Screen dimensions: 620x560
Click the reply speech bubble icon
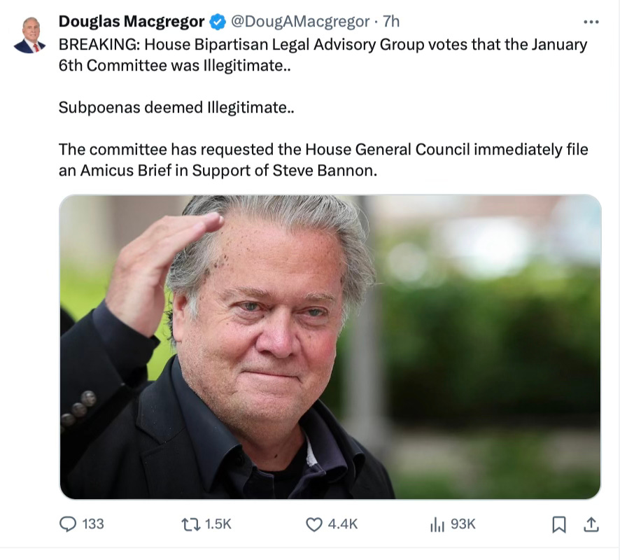(x=68, y=524)
